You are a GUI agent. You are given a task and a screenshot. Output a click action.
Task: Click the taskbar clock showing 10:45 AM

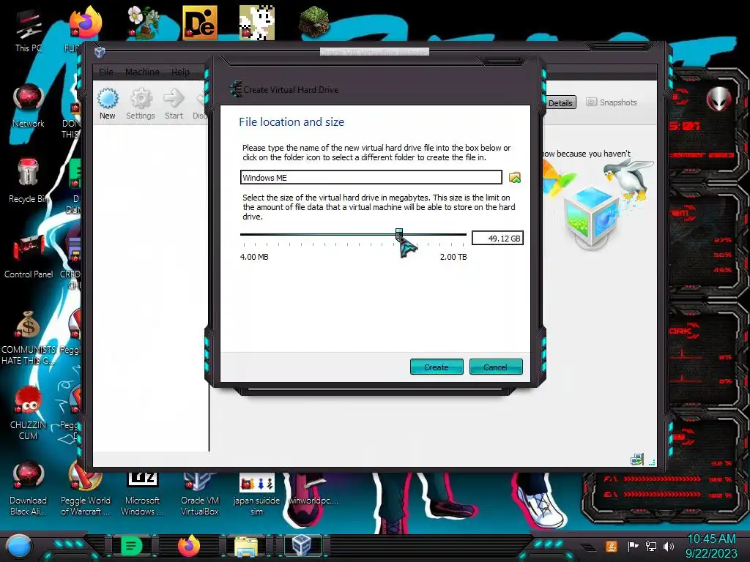coord(711,546)
